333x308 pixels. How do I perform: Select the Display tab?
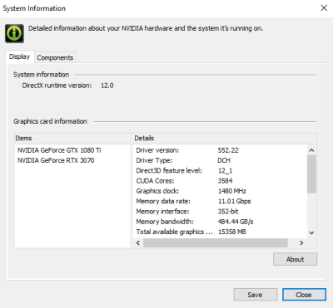coord(19,56)
